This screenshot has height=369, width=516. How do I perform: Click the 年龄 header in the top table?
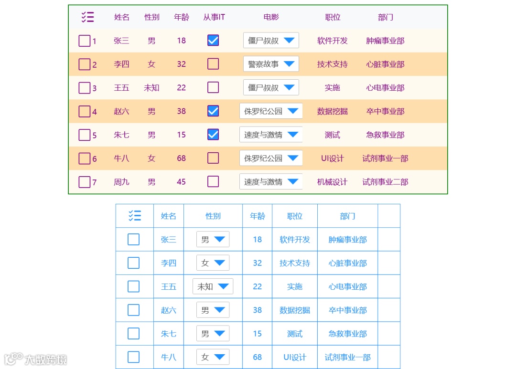182,17
